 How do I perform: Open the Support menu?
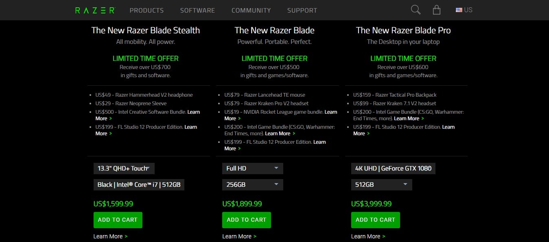click(302, 10)
